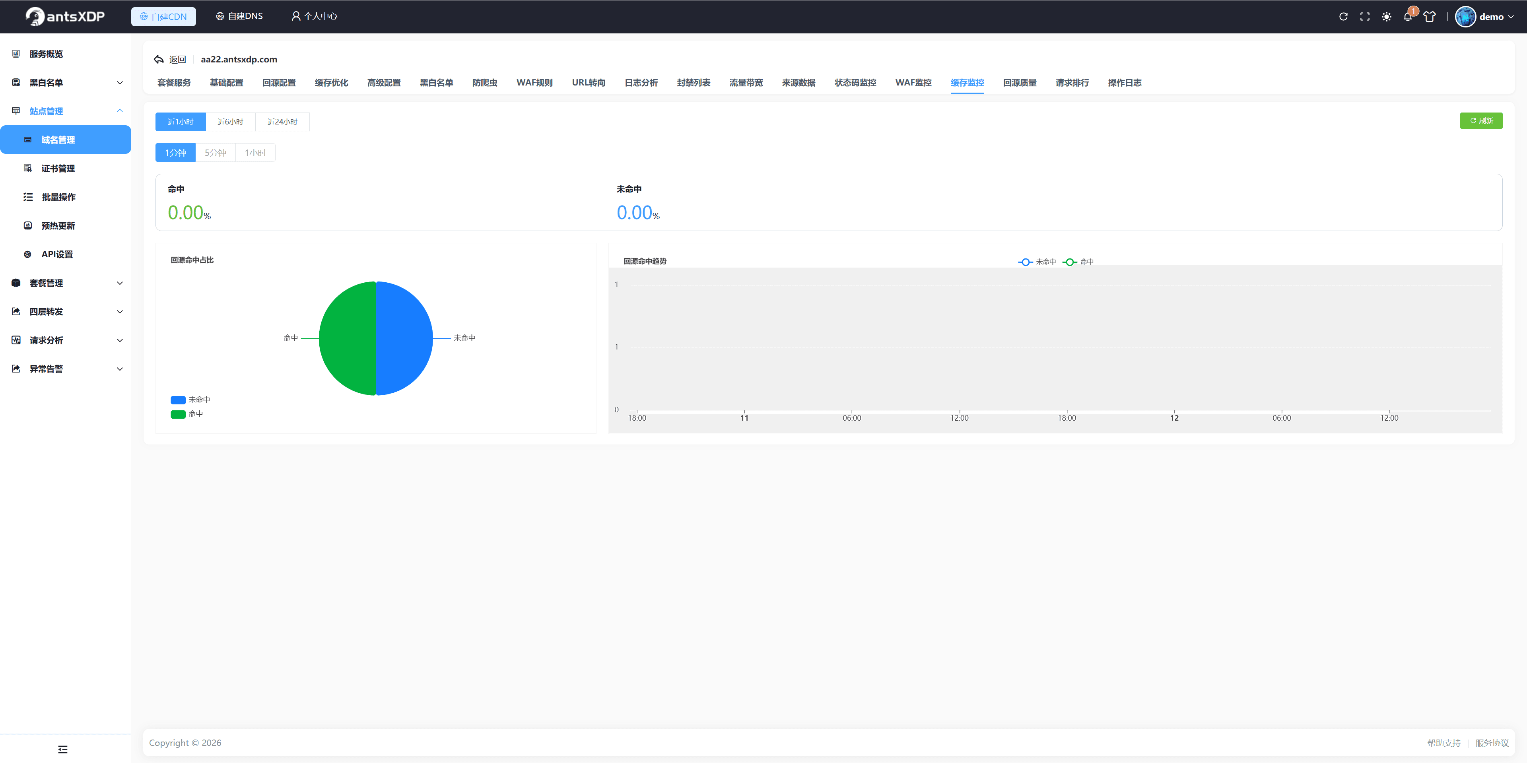Viewport: 1527px width, 763px height.
Task: Toggle 未命中 series in trend legend
Action: pos(1037,262)
